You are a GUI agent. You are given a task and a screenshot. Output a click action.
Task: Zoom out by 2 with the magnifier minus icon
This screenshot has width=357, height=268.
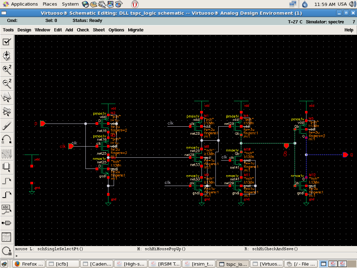pos(7,84)
